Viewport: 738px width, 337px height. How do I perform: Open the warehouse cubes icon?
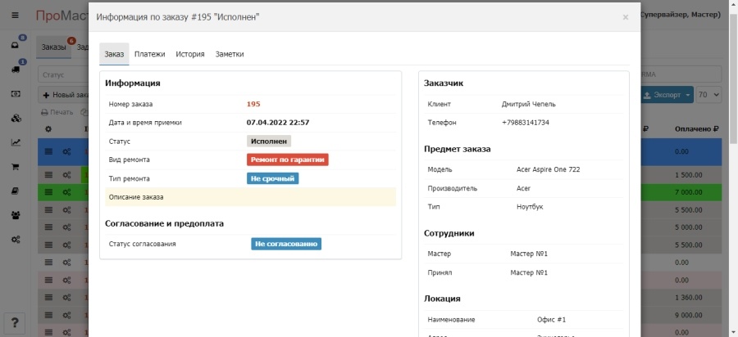click(16, 119)
